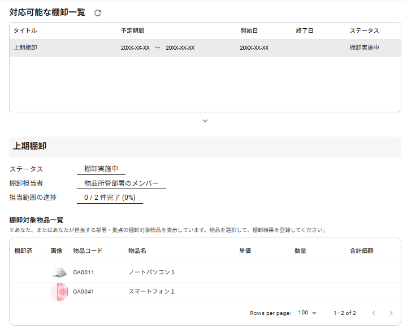Select item code OA0011
The width and height of the screenshot is (407, 333).
click(83, 273)
